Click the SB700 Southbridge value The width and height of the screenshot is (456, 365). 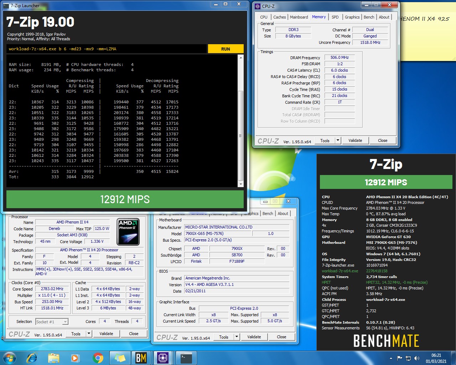click(x=237, y=255)
